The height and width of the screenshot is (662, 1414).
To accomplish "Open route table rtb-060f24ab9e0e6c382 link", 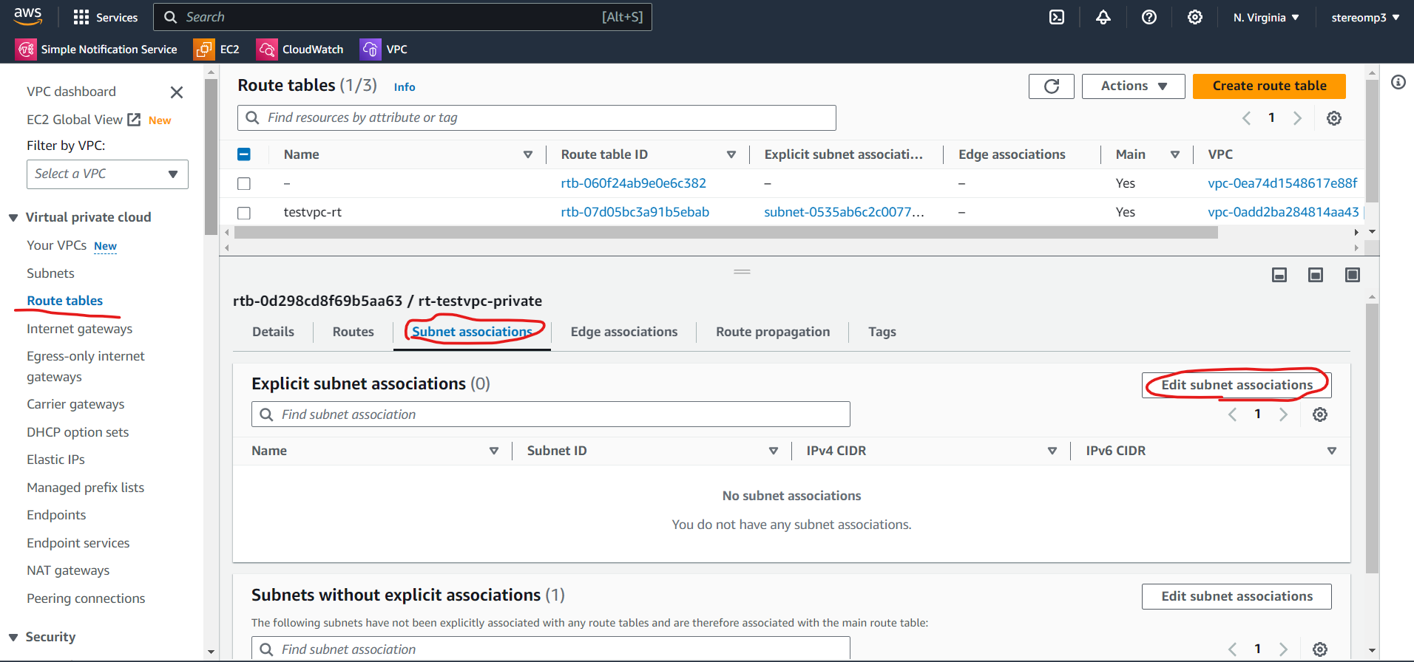I will click(634, 183).
